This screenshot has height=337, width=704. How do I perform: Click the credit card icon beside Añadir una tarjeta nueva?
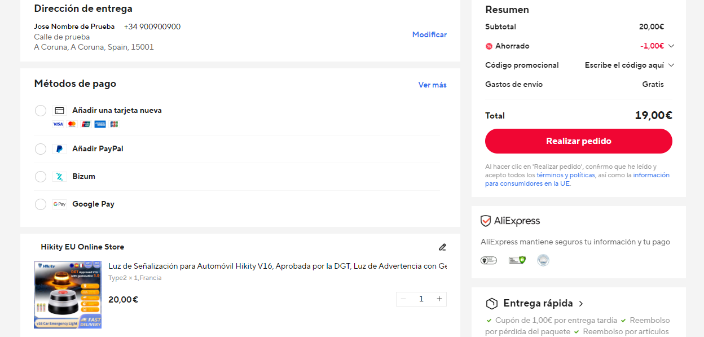point(59,111)
